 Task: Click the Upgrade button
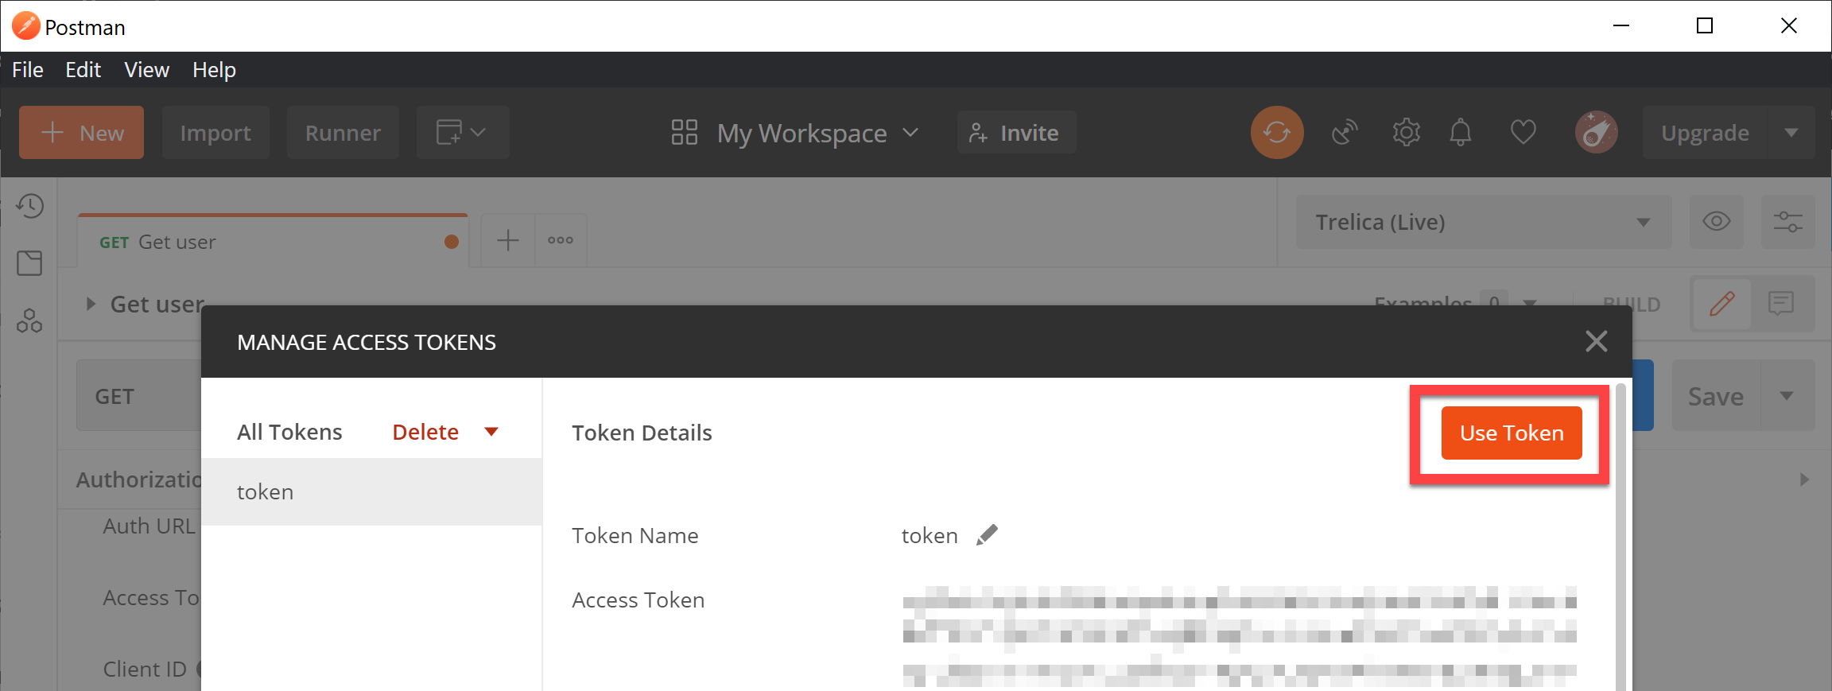(1706, 133)
